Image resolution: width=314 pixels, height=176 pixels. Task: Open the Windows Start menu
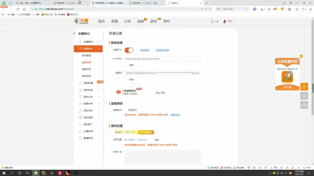[x=4, y=173]
